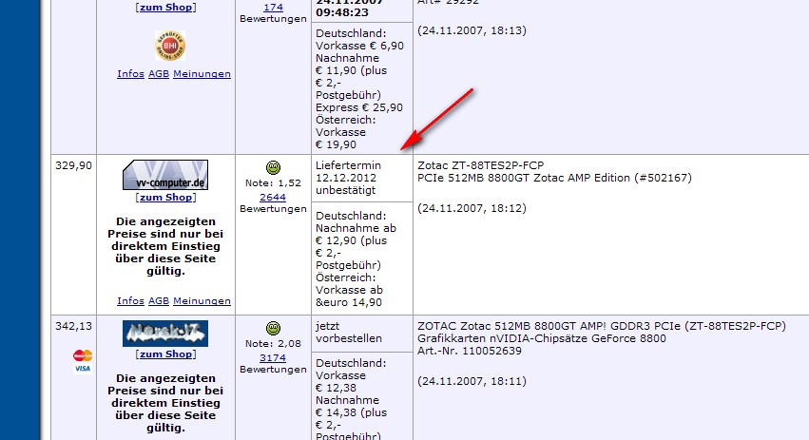Open AGB link above the 329,90 row
Image resolution: width=809 pixels, height=440 pixels.
click(159, 74)
